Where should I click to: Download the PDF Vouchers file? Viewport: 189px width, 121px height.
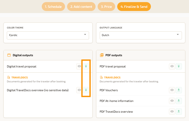coord(179,90)
